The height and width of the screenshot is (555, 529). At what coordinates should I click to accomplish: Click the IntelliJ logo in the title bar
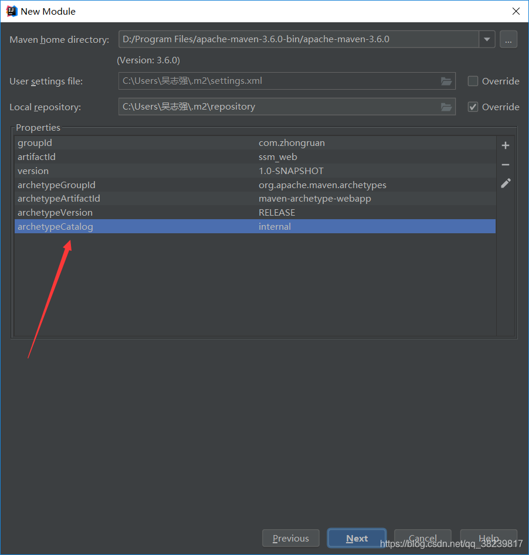[x=11, y=11]
